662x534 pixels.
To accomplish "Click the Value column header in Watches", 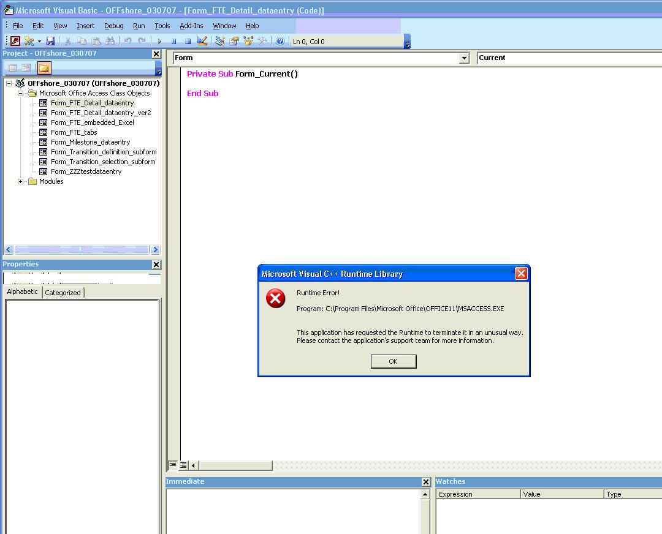I will 562,494.
